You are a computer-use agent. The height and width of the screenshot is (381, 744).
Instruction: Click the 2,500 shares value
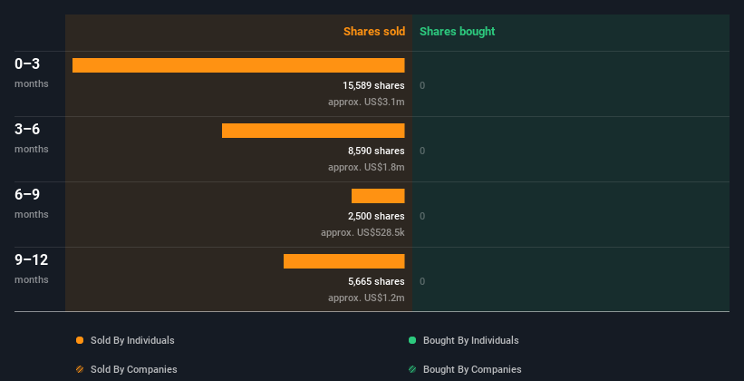tap(376, 216)
